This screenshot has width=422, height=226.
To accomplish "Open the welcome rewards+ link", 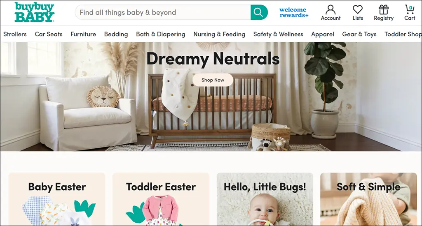I will 293,13.
